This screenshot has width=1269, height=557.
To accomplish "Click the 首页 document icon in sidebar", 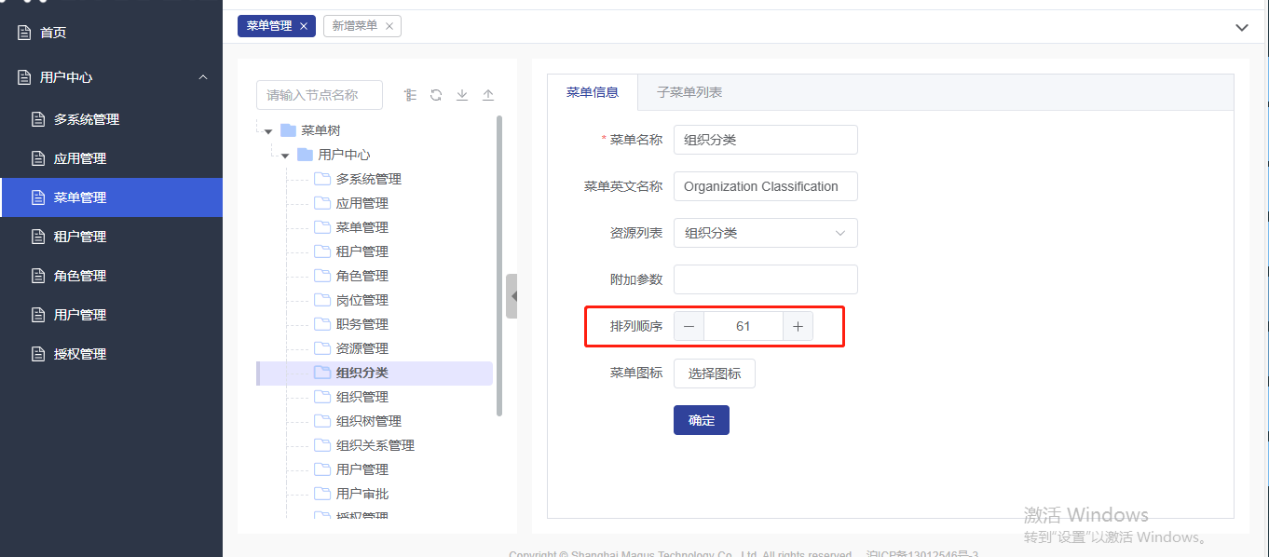I will point(24,33).
